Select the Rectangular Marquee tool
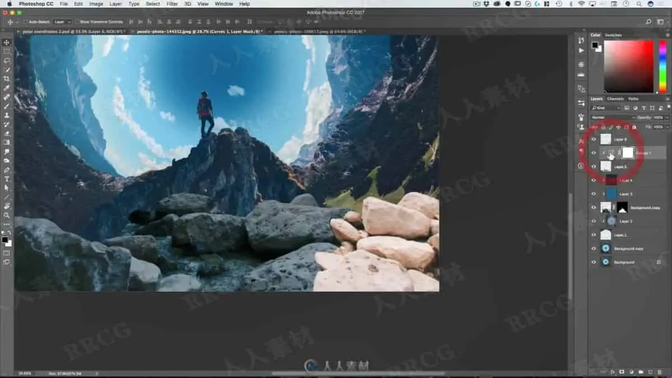 coord(7,52)
